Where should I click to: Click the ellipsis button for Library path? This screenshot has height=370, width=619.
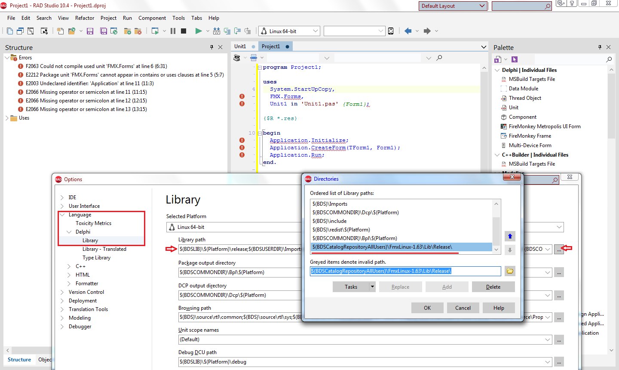(559, 249)
